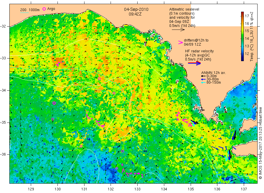Click the 04-Sep-2010 date title

click(136, 9)
